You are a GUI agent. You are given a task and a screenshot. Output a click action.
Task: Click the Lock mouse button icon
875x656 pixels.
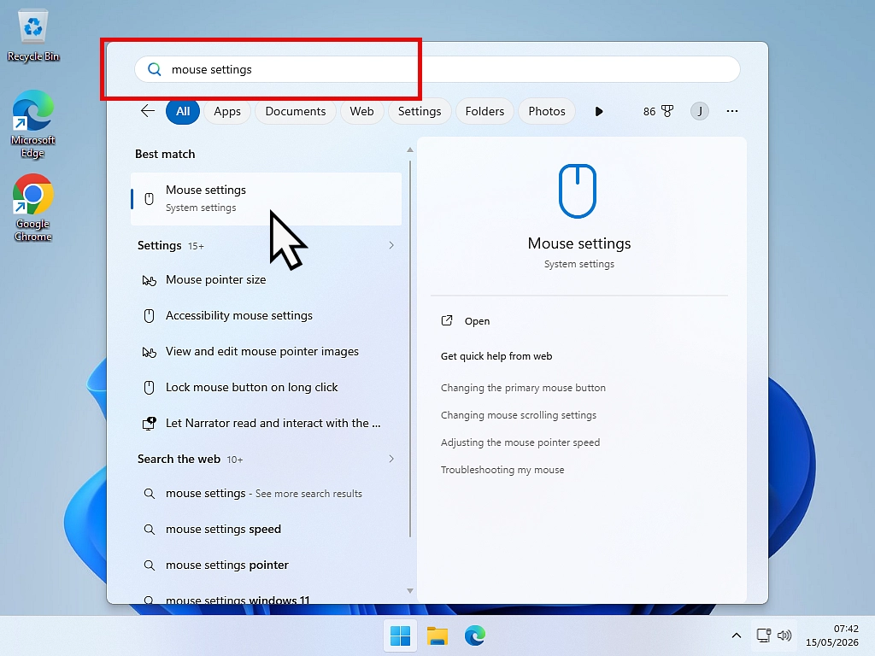coord(149,388)
